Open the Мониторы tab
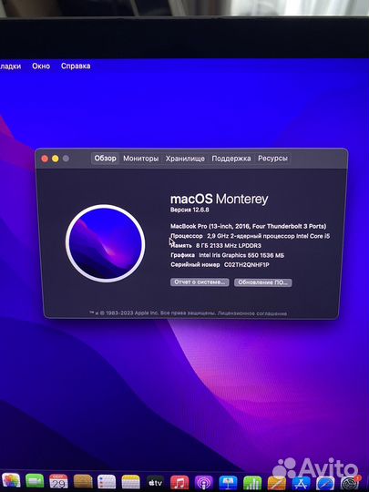369x492 pixels. click(x=141, y=159)
